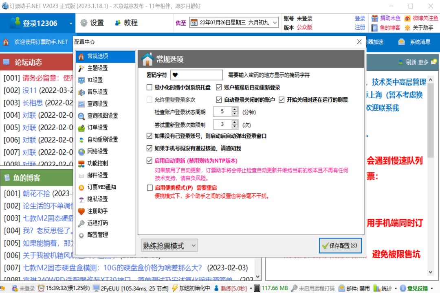Toggle 手机号码没有通过核验 notify checkbox

point(150,148)
